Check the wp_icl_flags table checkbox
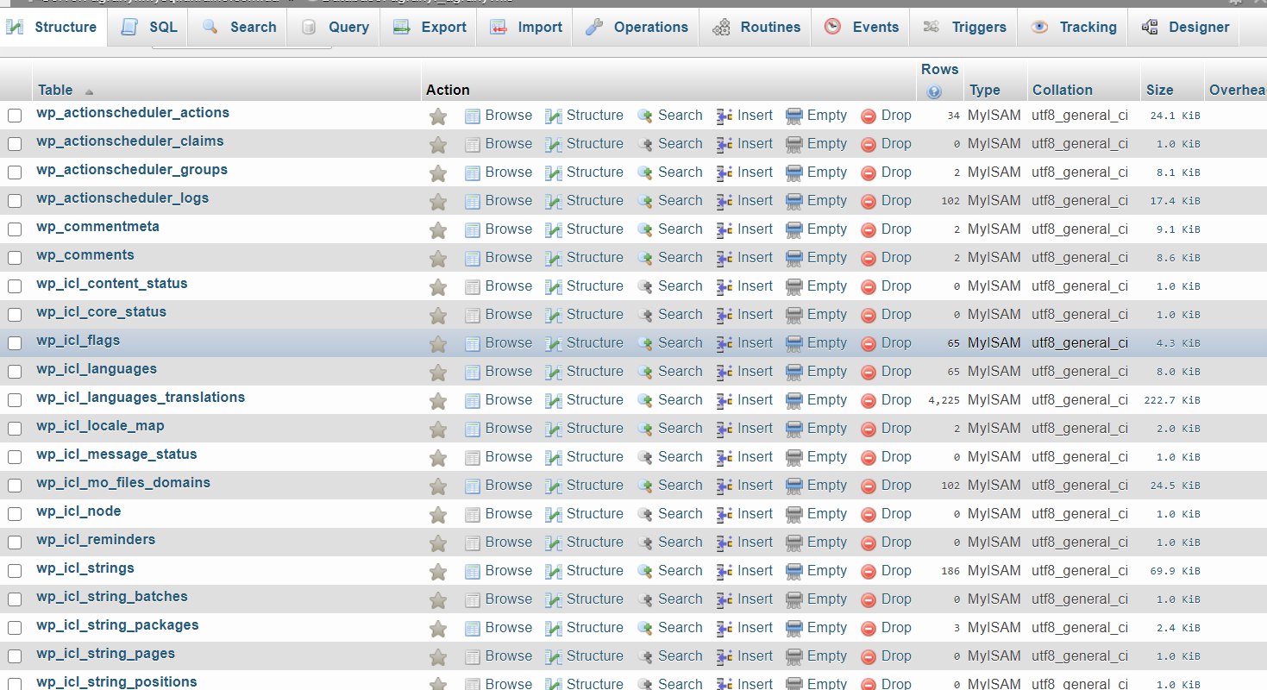This screenshot has height=690, width=1267. pos(15,343)
